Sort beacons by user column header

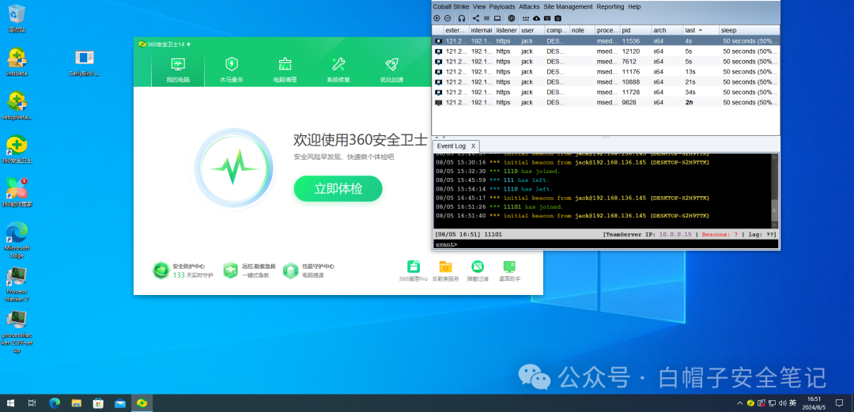[531, 31]
